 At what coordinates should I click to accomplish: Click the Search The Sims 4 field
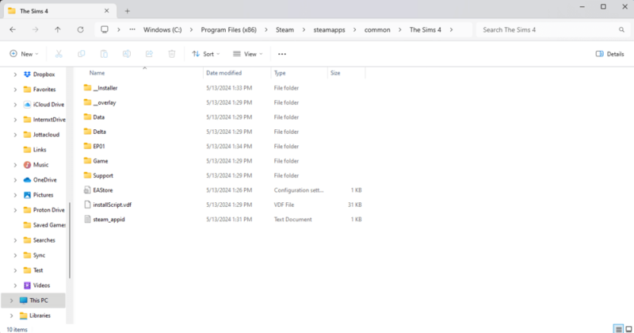coord(552,29)
